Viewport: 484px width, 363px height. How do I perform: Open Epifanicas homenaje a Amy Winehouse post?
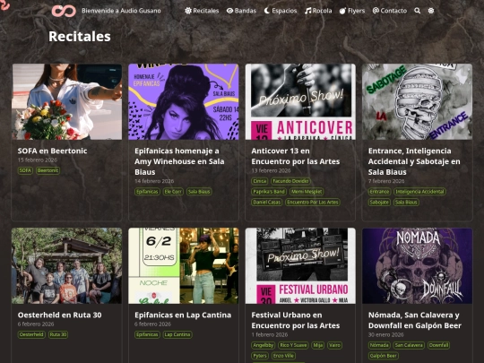(179, 161)
